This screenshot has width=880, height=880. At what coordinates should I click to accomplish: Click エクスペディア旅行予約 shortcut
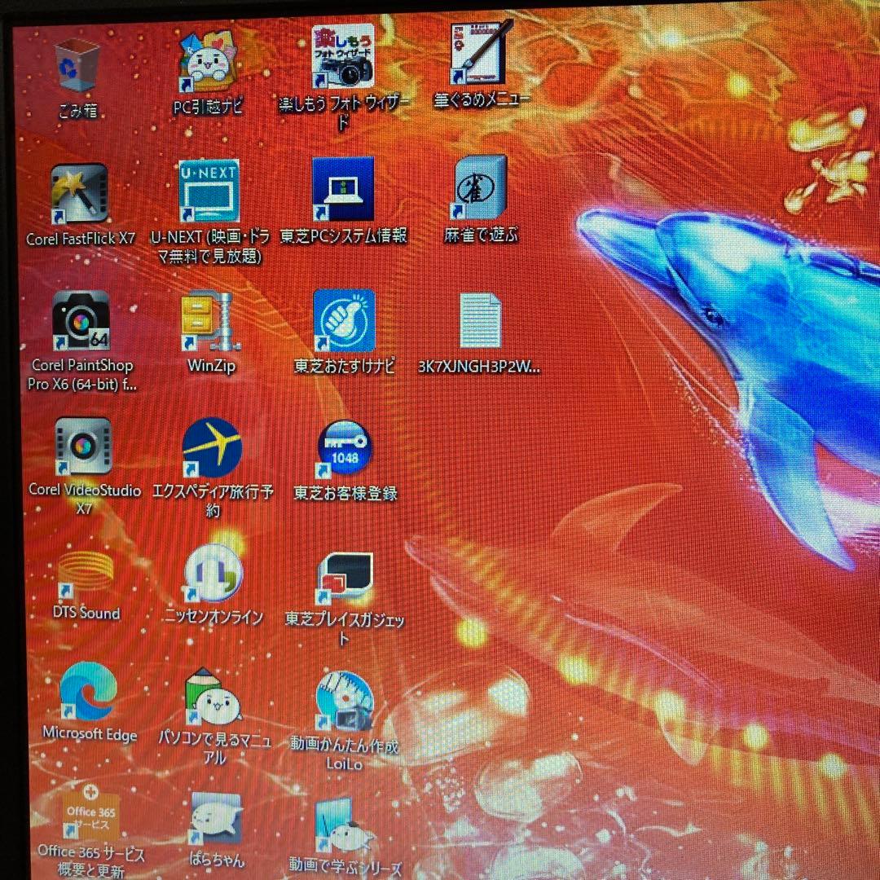[212, 448]
